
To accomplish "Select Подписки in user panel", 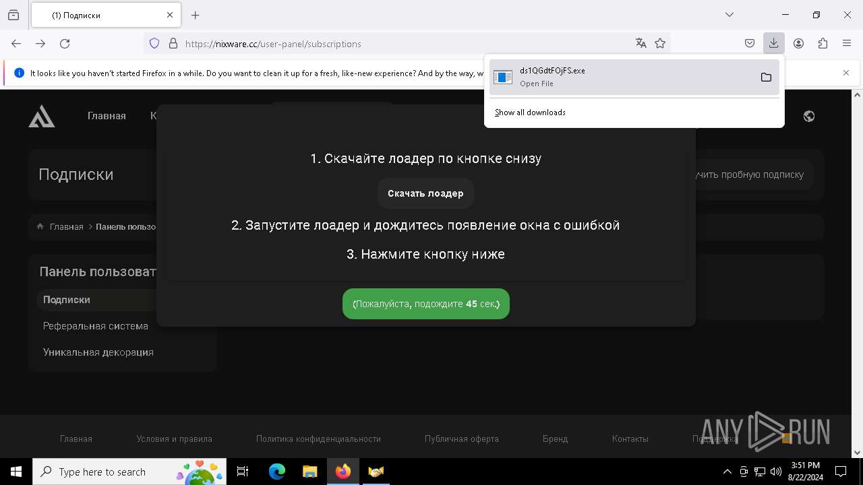I will [67, 300].
